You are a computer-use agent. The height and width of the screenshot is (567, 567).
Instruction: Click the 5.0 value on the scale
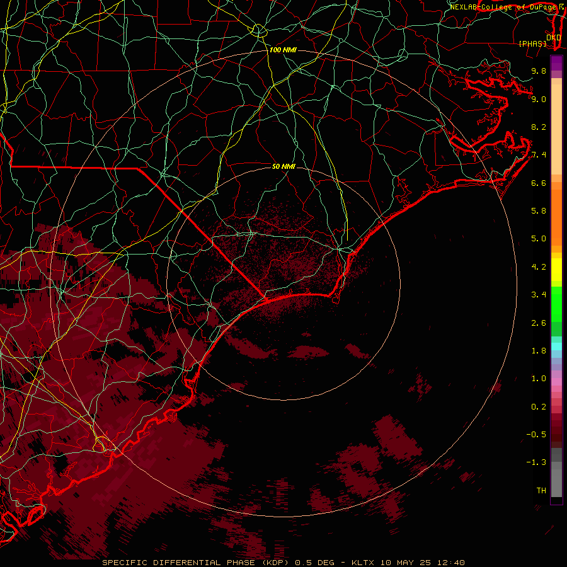click(539, 239)
